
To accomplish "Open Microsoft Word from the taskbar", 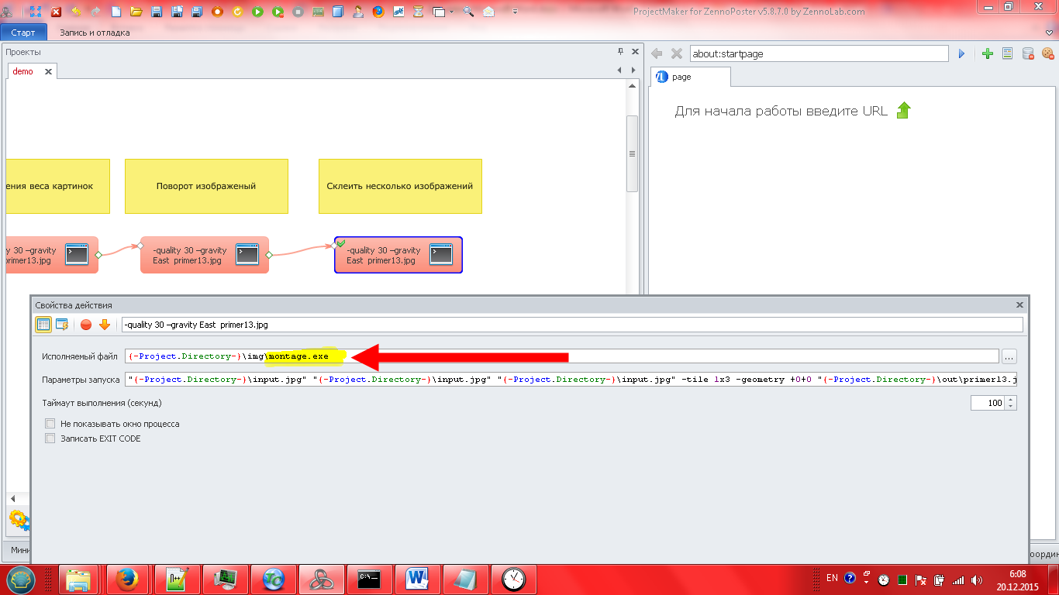I will (x=417, y=579).
